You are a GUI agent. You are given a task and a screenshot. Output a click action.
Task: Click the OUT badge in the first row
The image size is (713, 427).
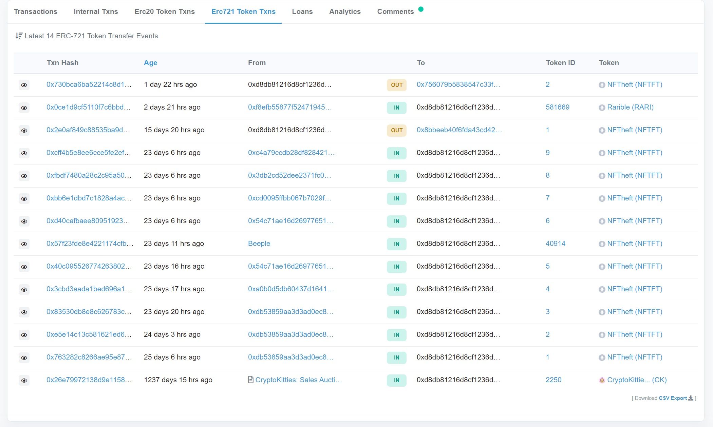tap(396, 85)
